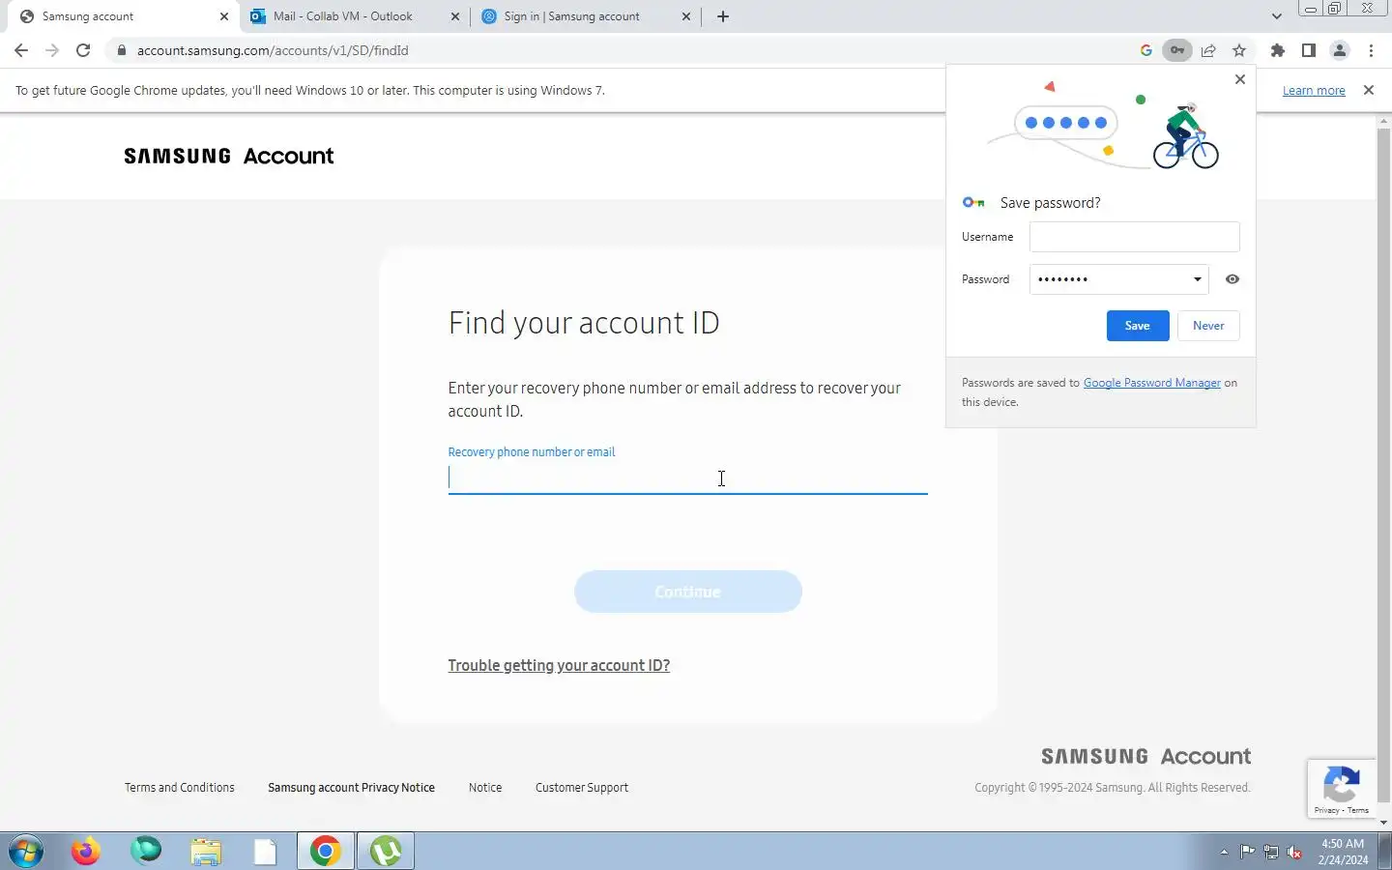Show hidden system tray icons
The image size is (1392, 870).
click(x=1224, y=852)
